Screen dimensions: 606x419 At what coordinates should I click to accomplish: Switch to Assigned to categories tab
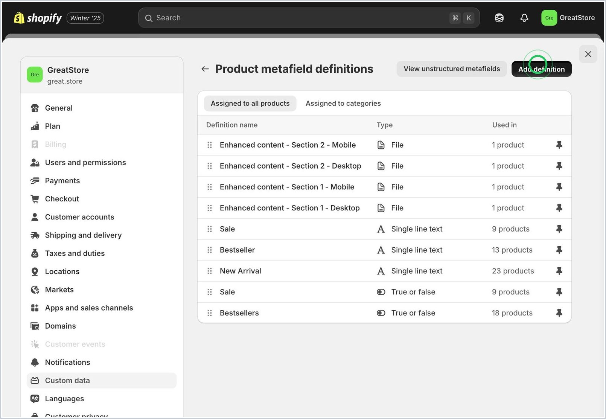coord(343,104)
